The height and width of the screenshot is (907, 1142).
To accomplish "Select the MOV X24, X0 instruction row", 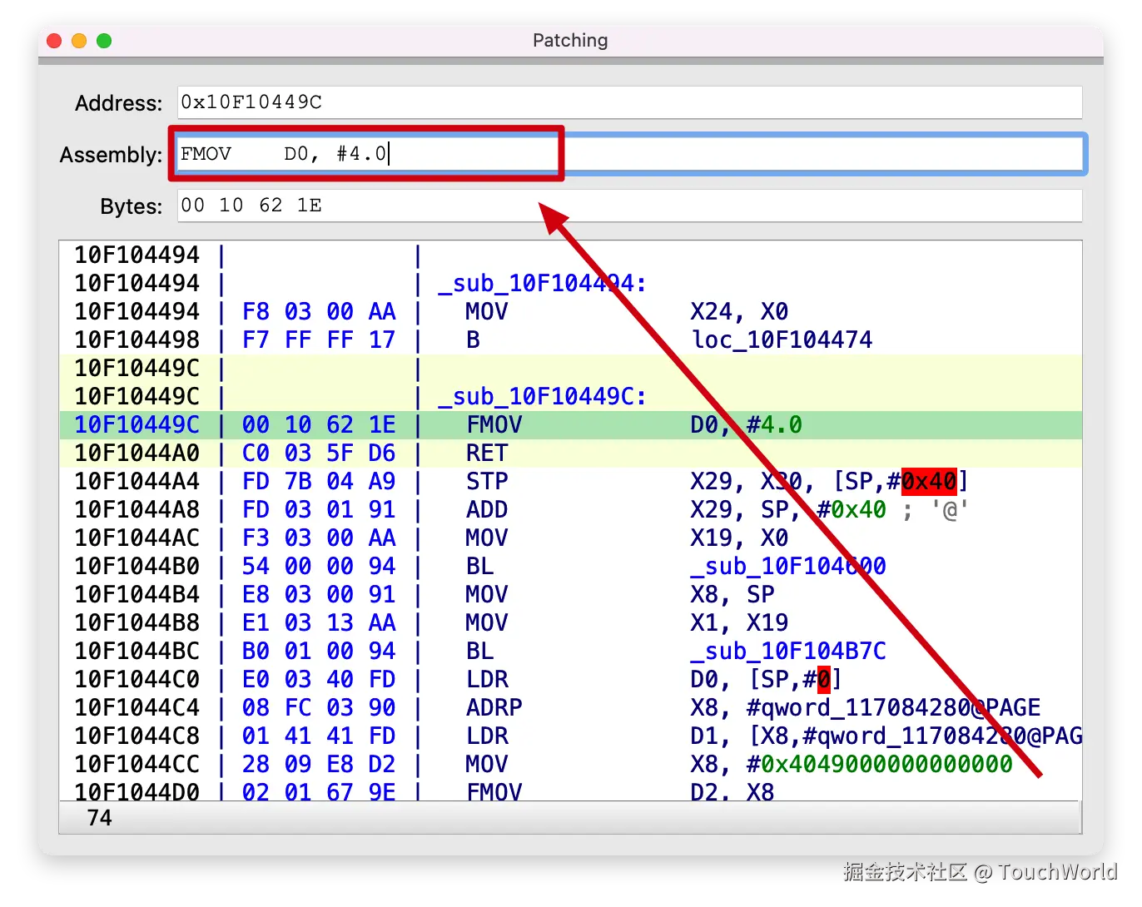I will point(570,311).
